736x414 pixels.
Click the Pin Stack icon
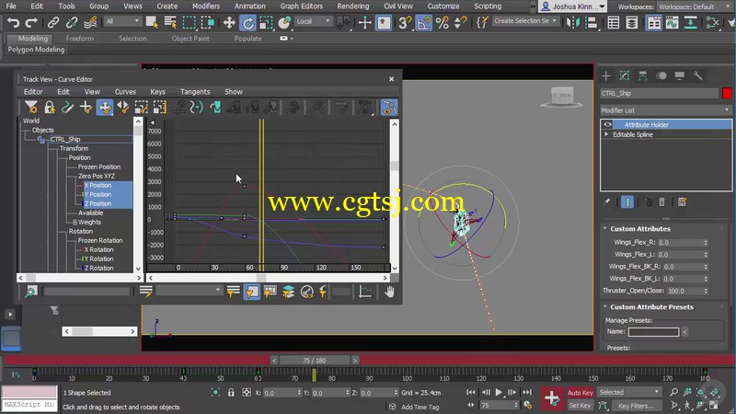pos(607,201)
